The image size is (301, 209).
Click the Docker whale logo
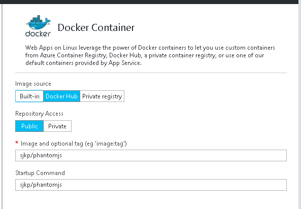38,26
